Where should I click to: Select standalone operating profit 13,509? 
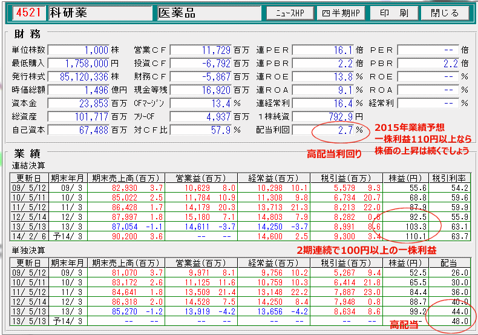[197, 292]
